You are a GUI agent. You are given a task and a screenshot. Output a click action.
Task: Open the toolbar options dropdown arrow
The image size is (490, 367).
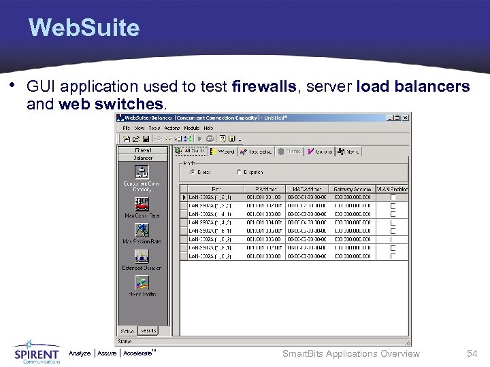tap(240, 140)
